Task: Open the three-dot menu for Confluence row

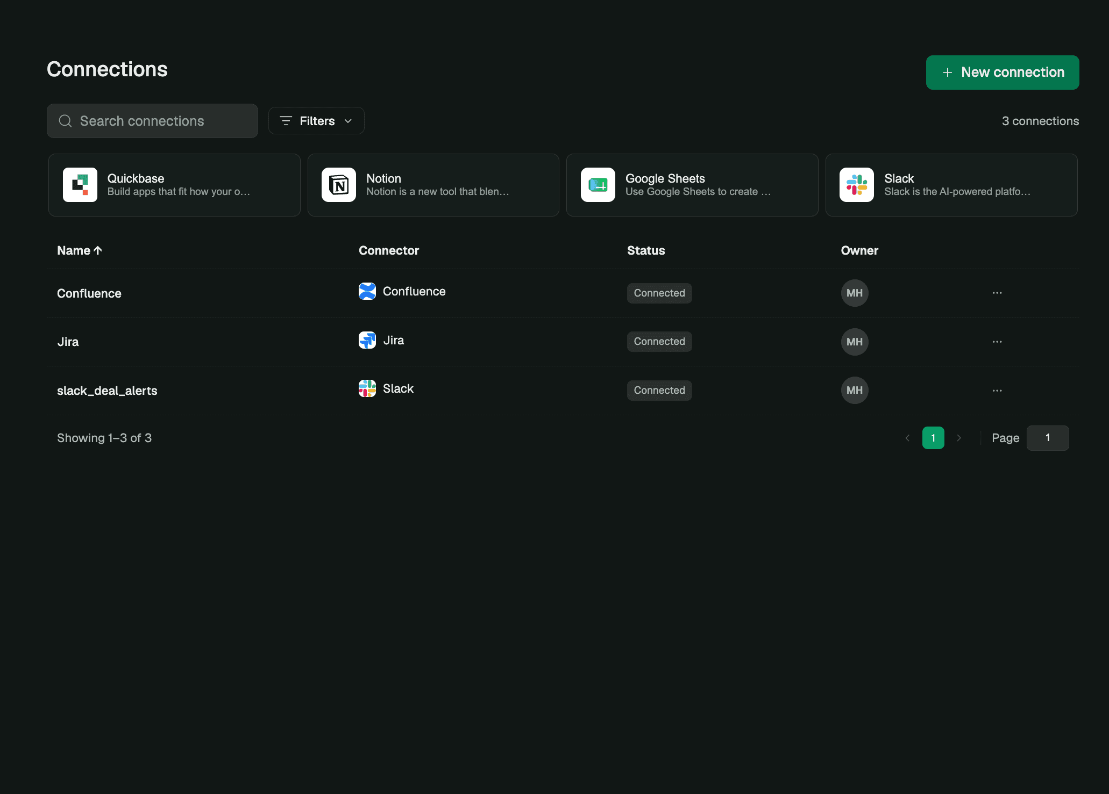Action: tap(997, 293)
